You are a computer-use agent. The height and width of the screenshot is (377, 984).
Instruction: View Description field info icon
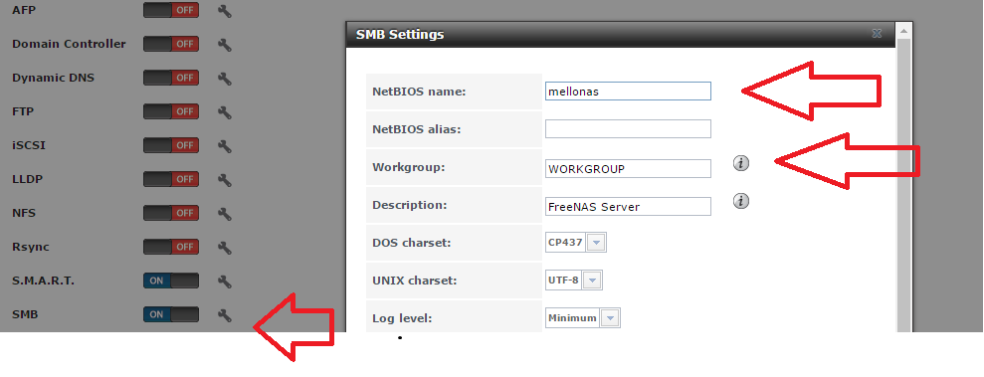tap(741, 201)
